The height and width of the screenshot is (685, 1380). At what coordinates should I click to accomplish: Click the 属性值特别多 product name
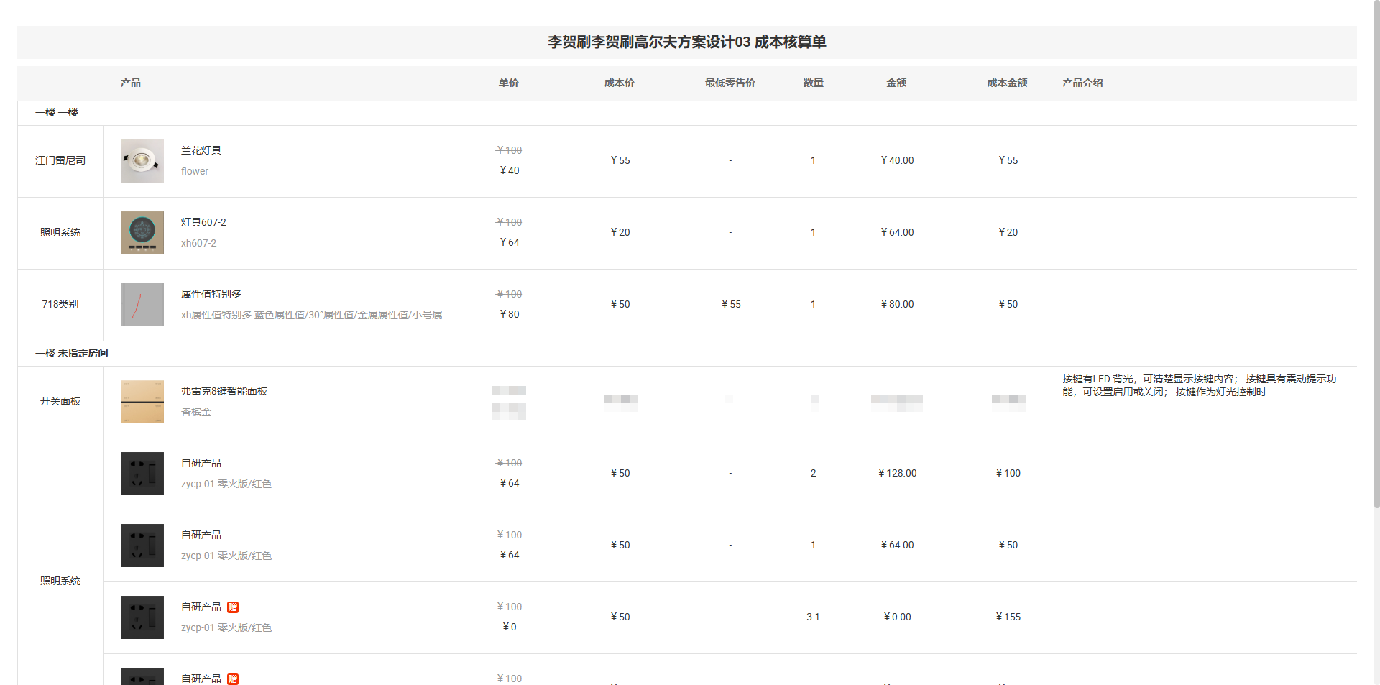click(211, 294)
